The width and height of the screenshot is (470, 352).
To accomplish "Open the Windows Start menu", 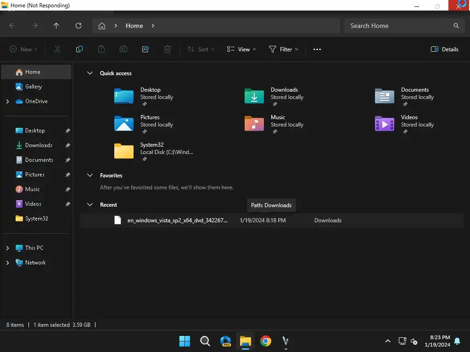I will click(185, 341).
